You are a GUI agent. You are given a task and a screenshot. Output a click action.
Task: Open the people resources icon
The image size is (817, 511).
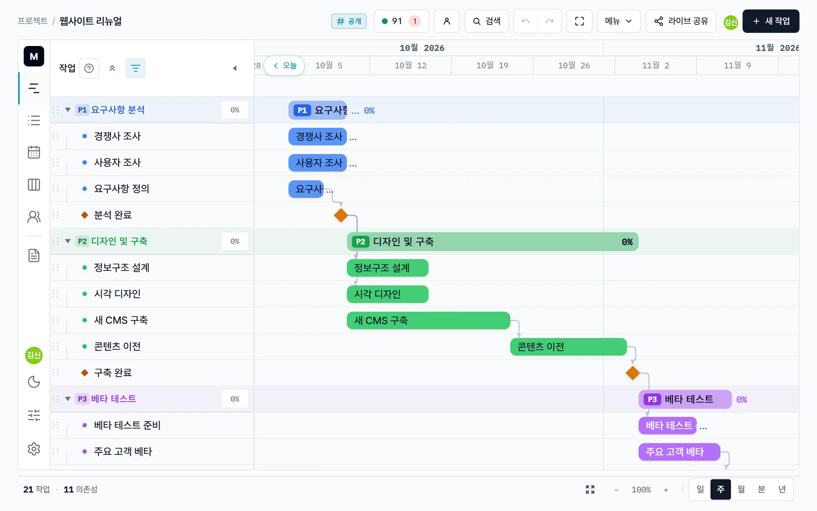click(34, 217)
